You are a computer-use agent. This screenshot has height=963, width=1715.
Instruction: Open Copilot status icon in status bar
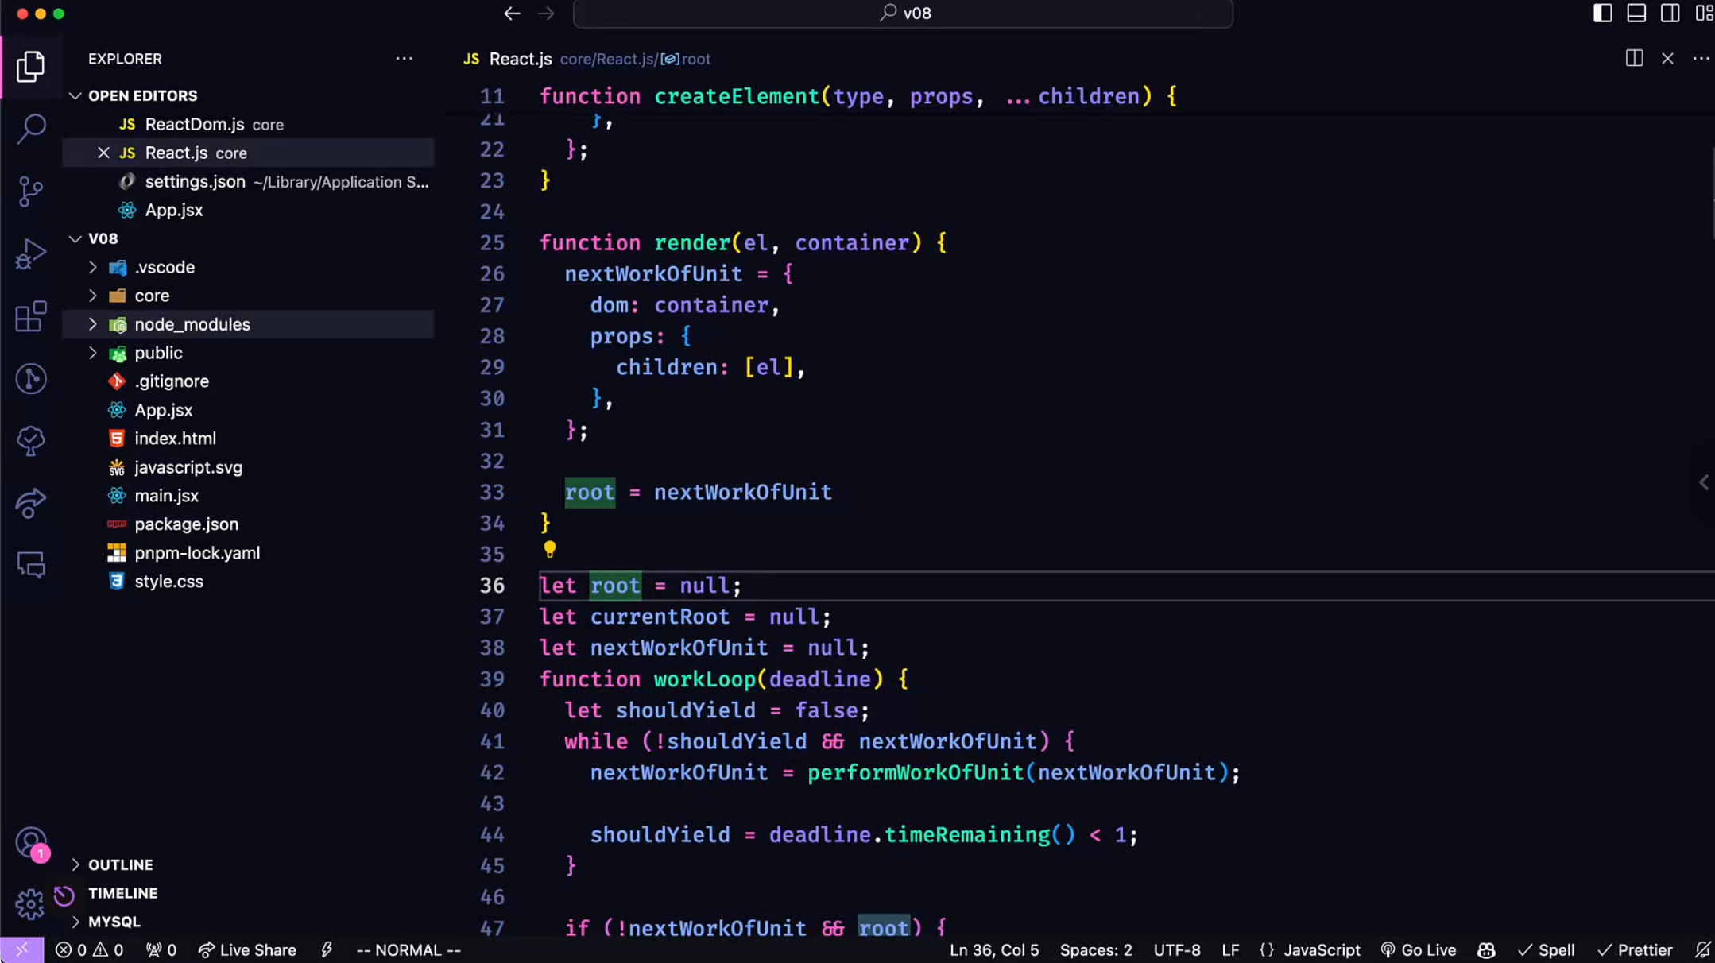pos(1486,949)
